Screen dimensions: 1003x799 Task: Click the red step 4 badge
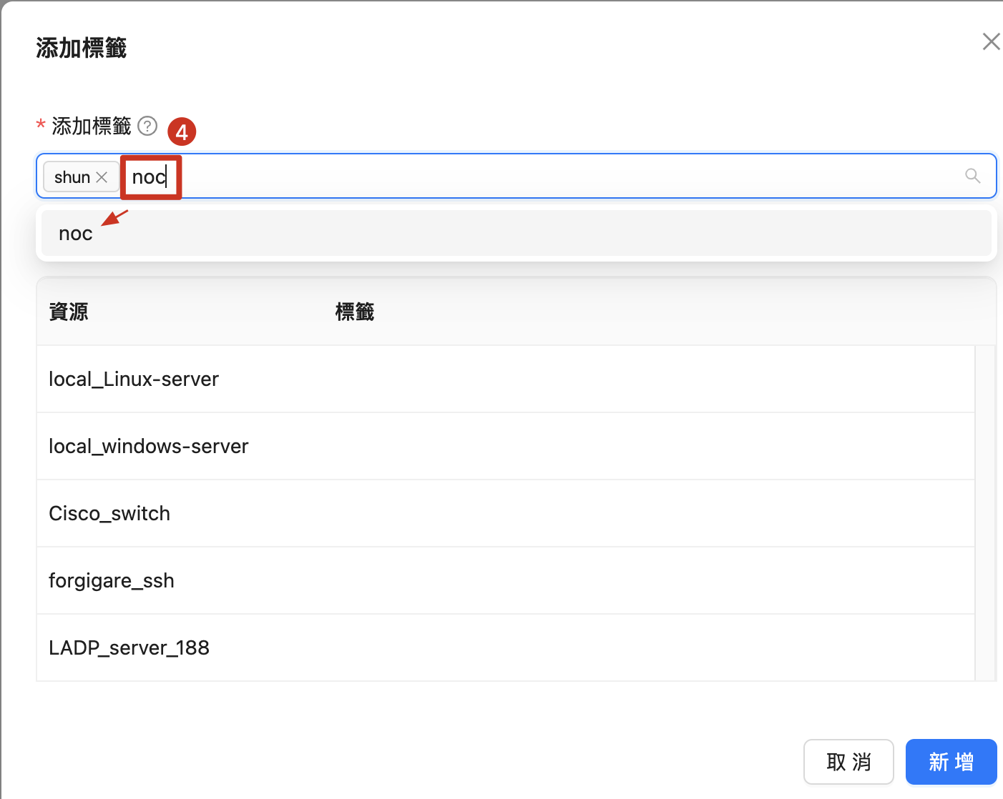coord(182,131)
